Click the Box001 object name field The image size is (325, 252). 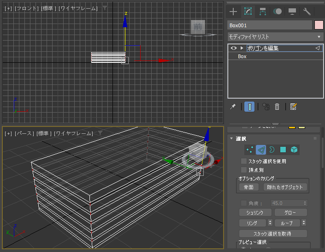point(270,25)
